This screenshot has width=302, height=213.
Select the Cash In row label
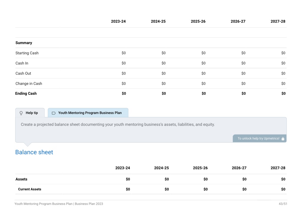22,63
